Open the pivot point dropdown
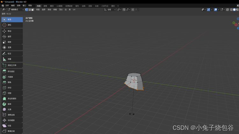Viewport: 239px width, 134px height. [119, 10]
